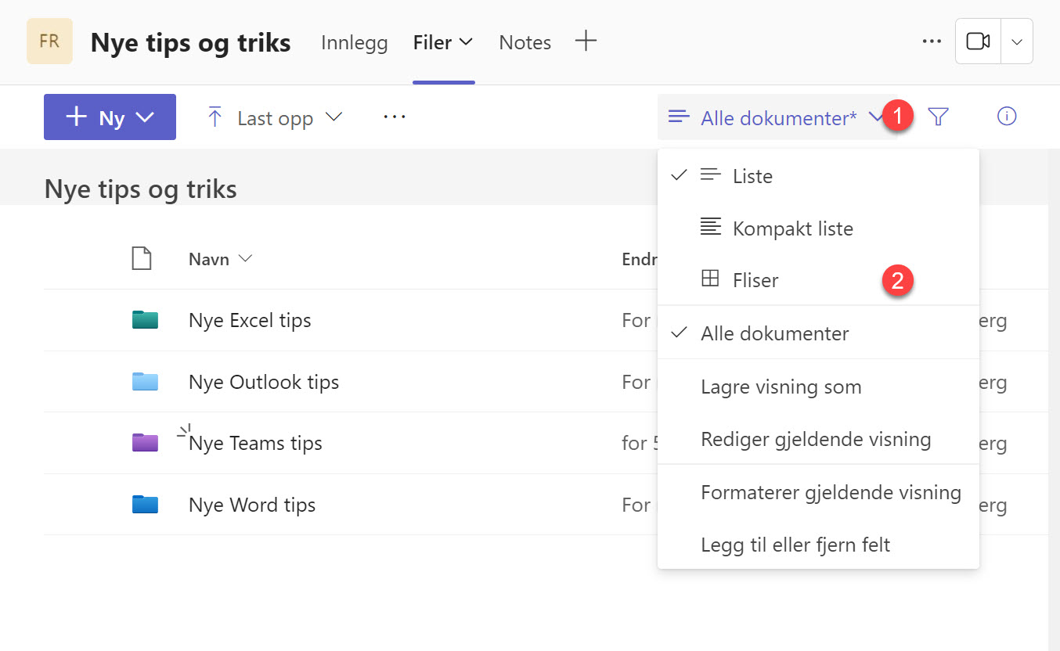Open the Filer tab

coord(432,42)
